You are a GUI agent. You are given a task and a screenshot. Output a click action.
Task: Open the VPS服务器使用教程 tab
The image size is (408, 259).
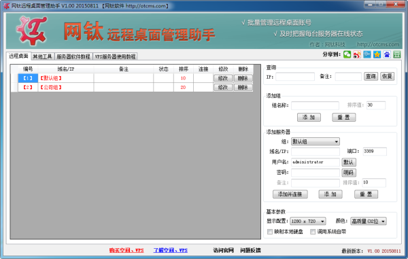tap(115, 56)
